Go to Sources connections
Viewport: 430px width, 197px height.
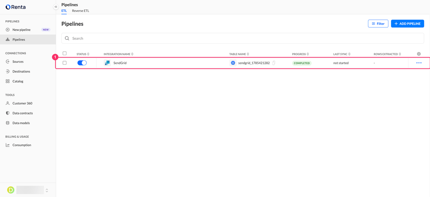tap(18, 62)
